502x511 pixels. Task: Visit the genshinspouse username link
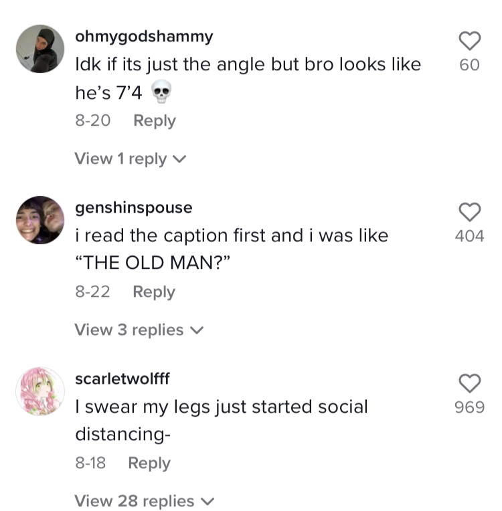coord(134,208)
